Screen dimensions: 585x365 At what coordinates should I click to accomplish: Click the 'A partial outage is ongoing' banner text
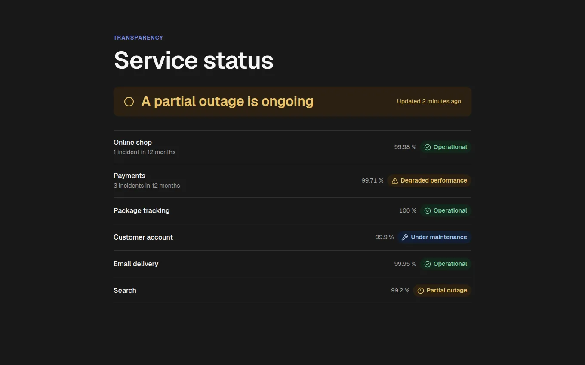coord(227,101)
